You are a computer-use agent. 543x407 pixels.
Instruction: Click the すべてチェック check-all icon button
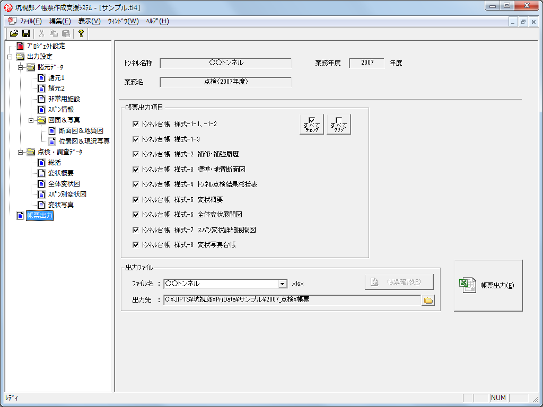point(312,124)
